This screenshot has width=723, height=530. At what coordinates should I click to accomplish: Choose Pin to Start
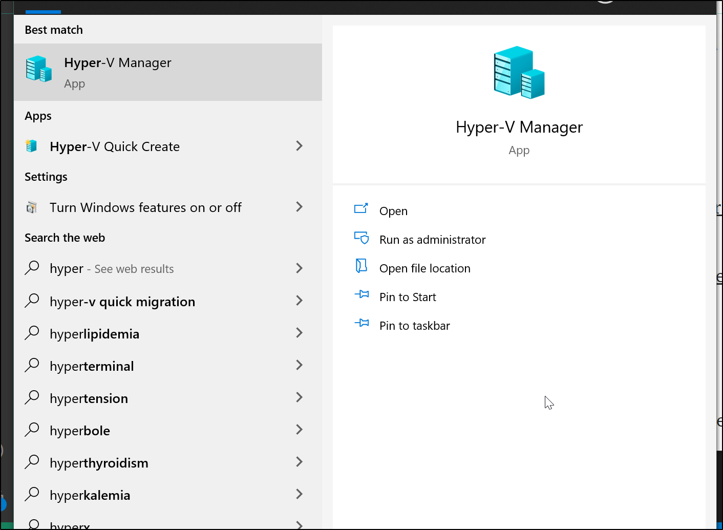[x=408, y=297]
